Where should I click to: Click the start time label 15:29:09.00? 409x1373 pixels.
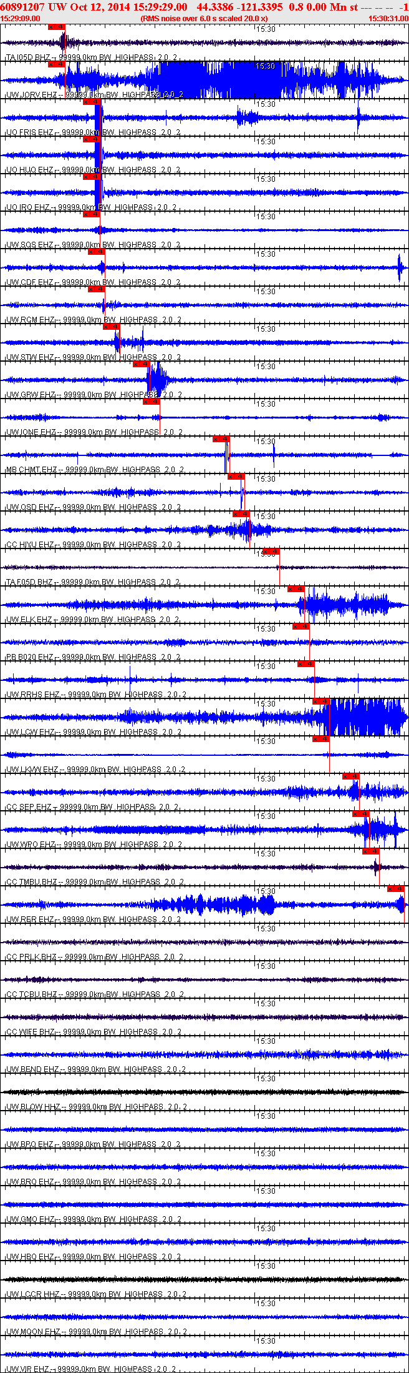[x=20, y=19]
